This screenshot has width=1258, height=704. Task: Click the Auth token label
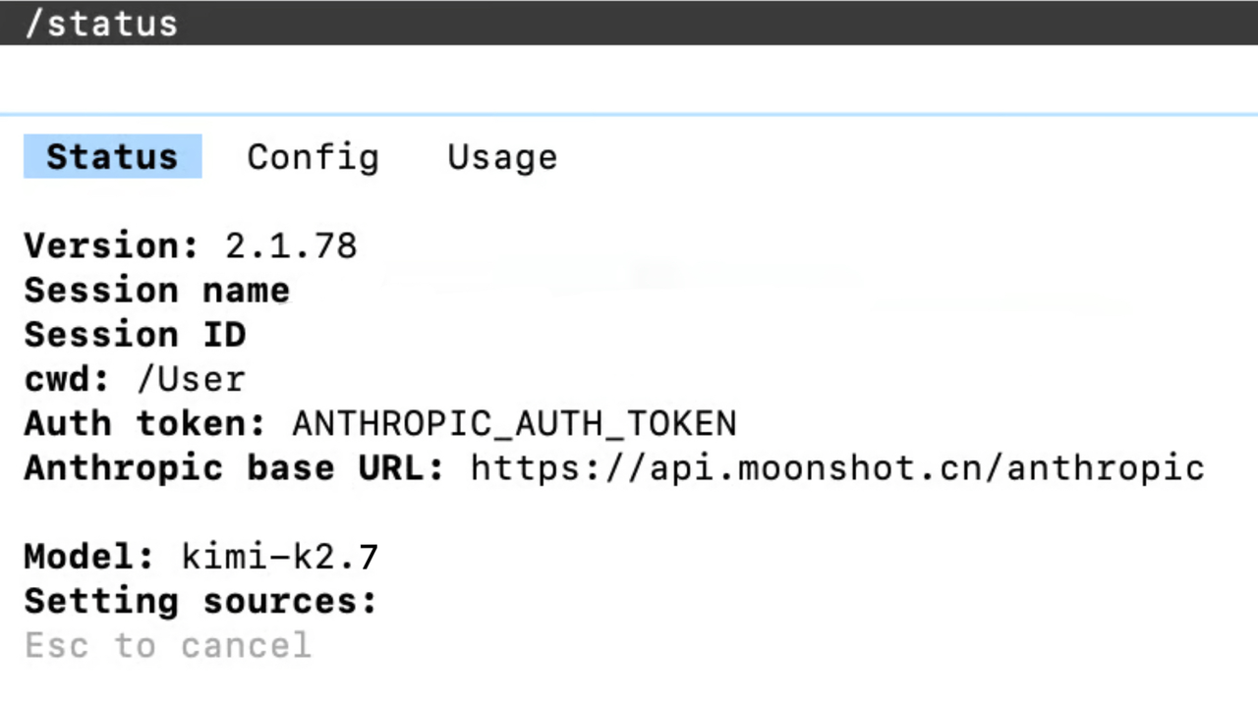click(x=145, y=424)
